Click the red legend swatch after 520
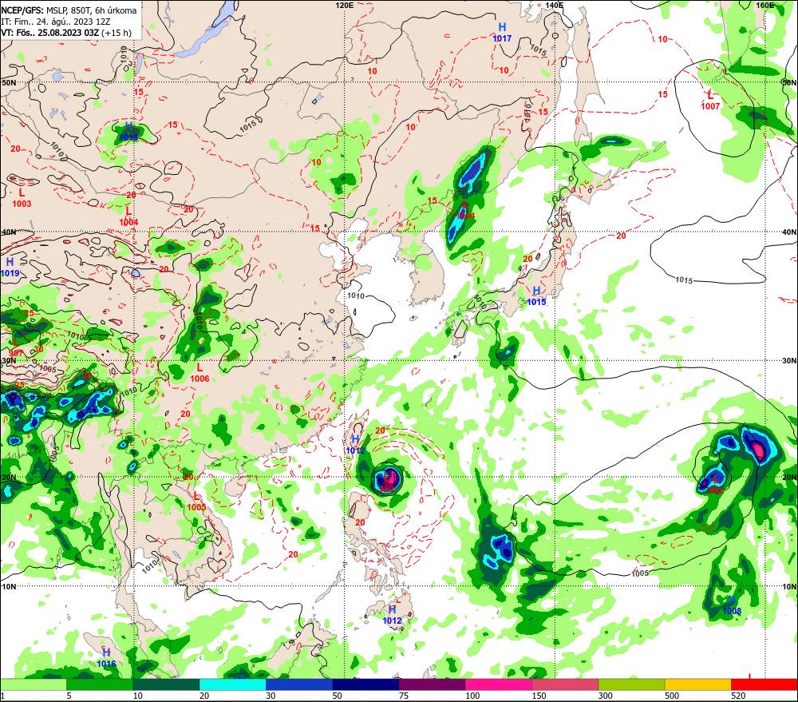The height and width of the screenshot is (702, 798). 764,684
